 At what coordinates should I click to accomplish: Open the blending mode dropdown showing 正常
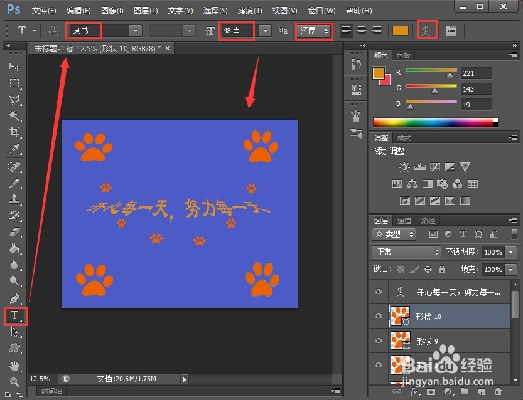406,251
